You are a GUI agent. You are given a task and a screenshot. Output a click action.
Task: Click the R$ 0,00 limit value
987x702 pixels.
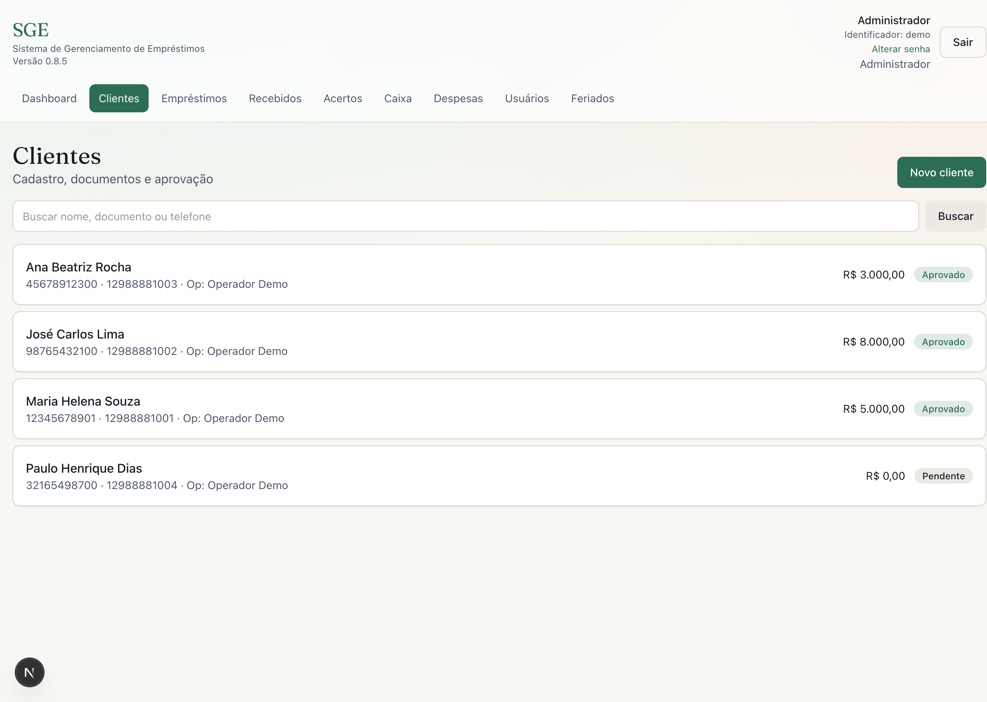tap(886, 475)
